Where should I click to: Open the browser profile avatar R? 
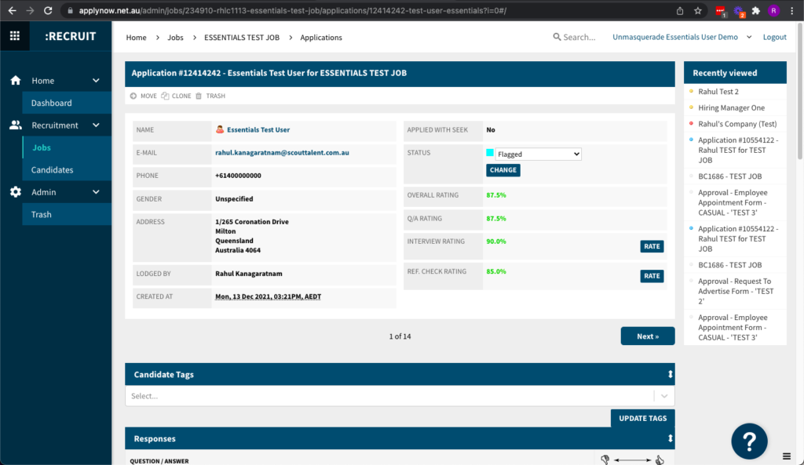coord(773,11)
